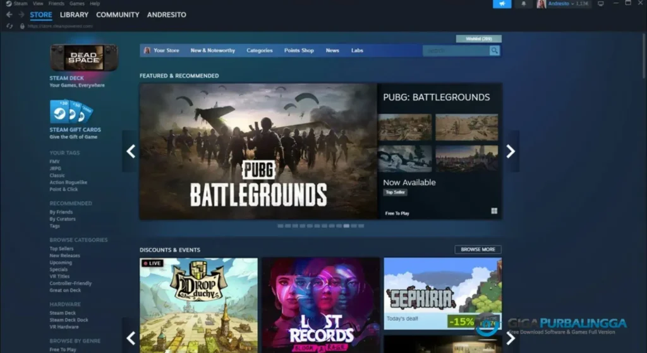Open the View menu
This screenshot has width=647, height=353.
point(38,4)
